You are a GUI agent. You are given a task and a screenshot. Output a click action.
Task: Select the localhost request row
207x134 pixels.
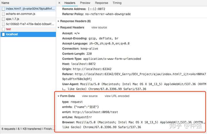28,34
